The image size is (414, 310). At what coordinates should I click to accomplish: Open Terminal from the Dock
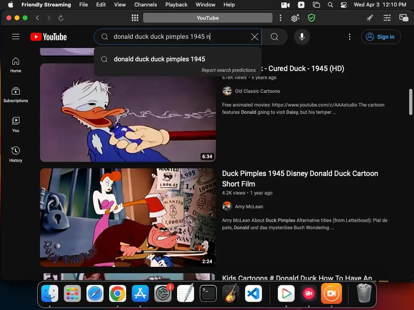tap(208, 293)
